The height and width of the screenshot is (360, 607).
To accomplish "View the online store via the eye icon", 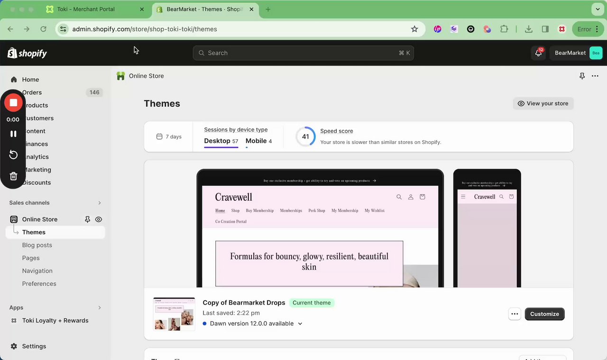I will [99, 219].
